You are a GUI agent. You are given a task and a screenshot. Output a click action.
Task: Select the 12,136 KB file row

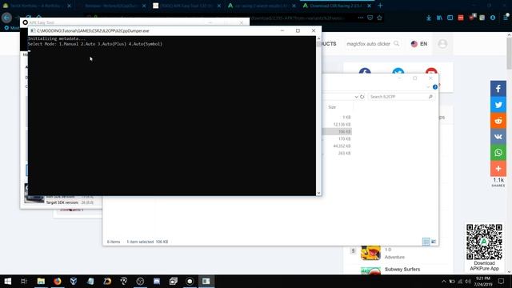coord(337,125)
